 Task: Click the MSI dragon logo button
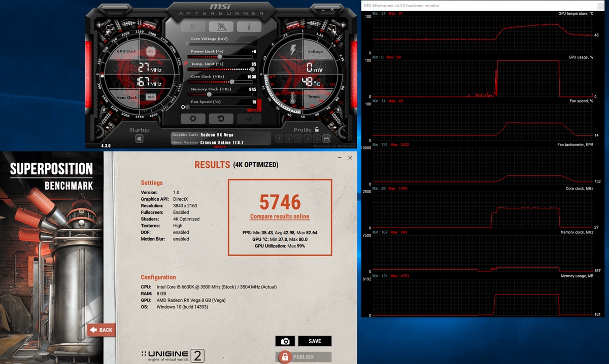(x=221, y=27)
